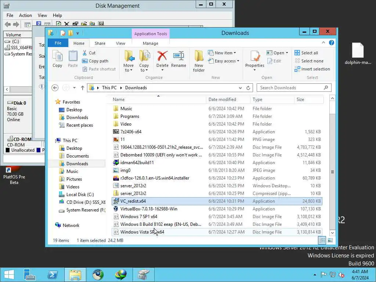This screenshot has width=376, height=282.
Task: Open the Open button dropdown arrow
Action: (x=287, y=53)
